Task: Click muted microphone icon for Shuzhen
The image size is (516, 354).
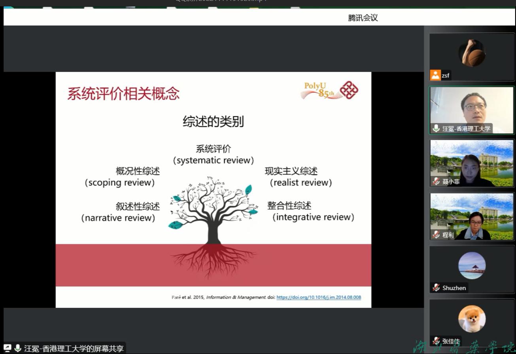Action: coord(436,288)
